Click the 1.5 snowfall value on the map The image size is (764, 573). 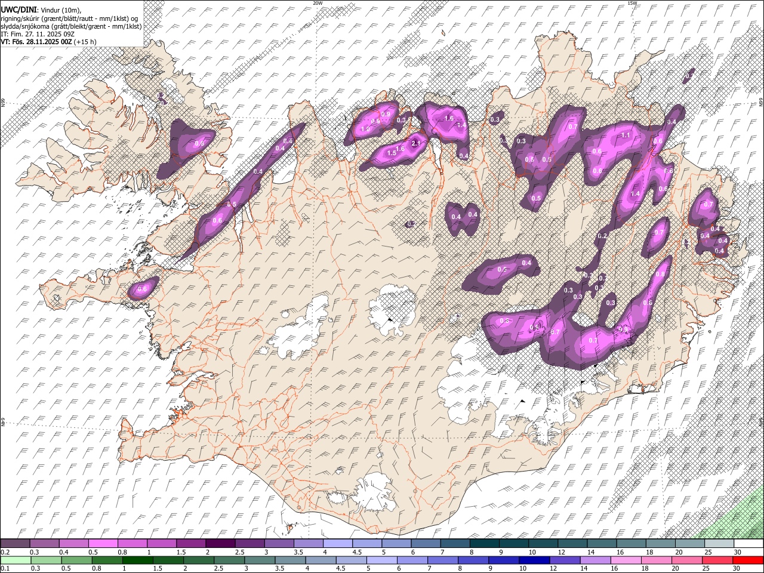[x=392, y=153]
